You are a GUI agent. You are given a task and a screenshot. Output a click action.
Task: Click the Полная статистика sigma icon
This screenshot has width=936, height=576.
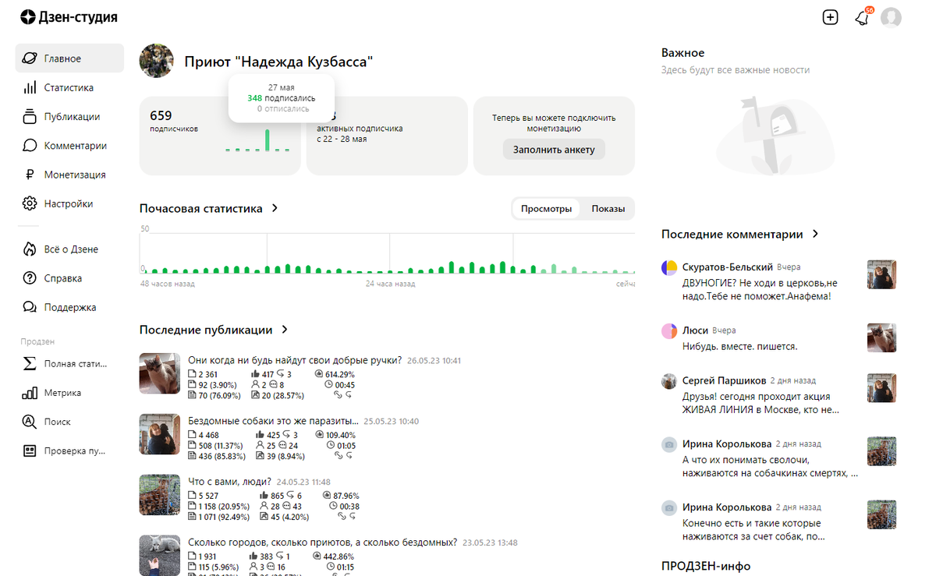tap(30, 363)
